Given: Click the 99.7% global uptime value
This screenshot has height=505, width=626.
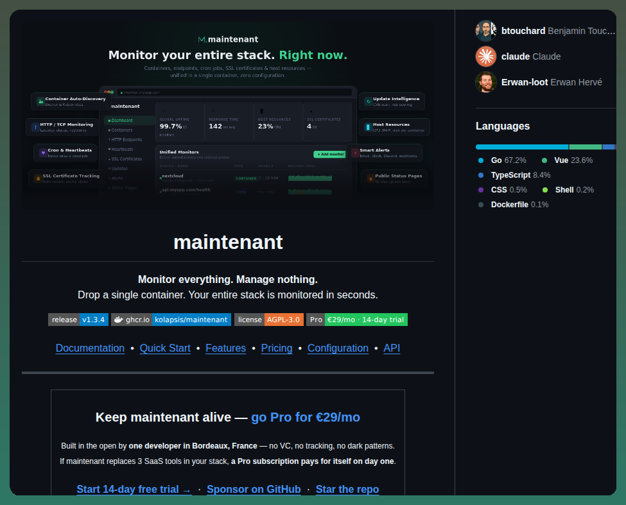Looking at the screenshot, I should pyautogui.click(x=171, y=126).
